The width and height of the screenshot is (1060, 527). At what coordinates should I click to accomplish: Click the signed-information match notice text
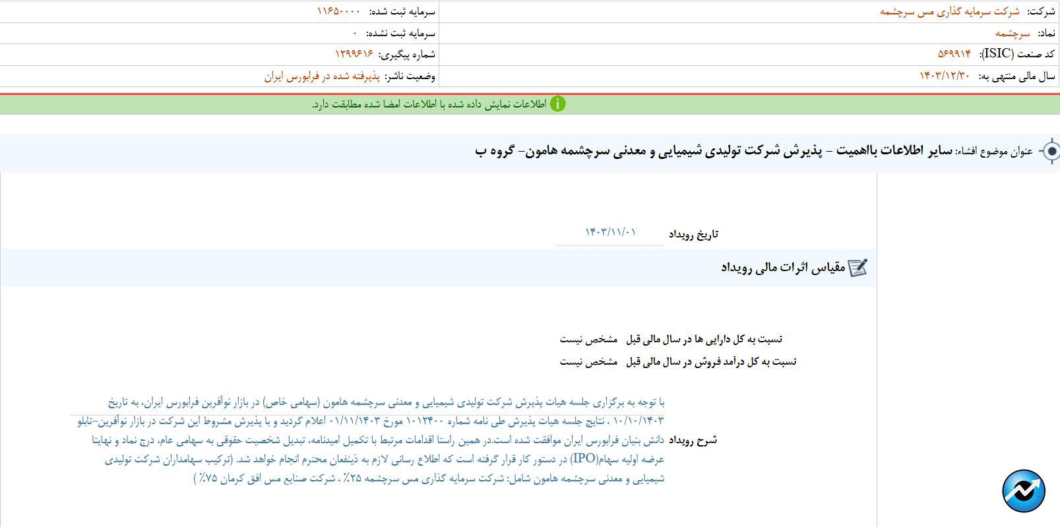click(x=429, y=104)
